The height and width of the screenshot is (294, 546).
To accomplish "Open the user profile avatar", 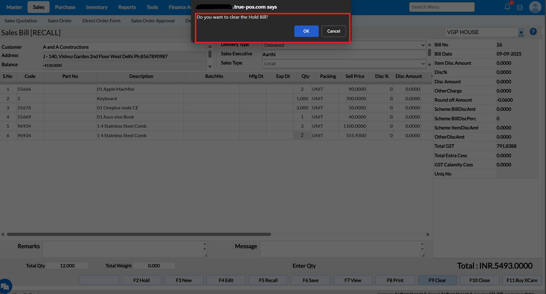I will pos(535,7).
